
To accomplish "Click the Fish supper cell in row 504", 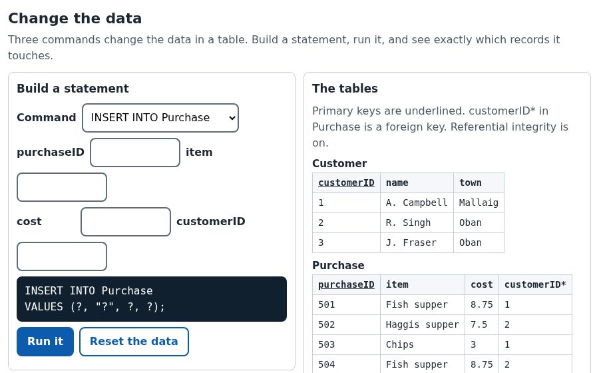I will click(423, 364).
